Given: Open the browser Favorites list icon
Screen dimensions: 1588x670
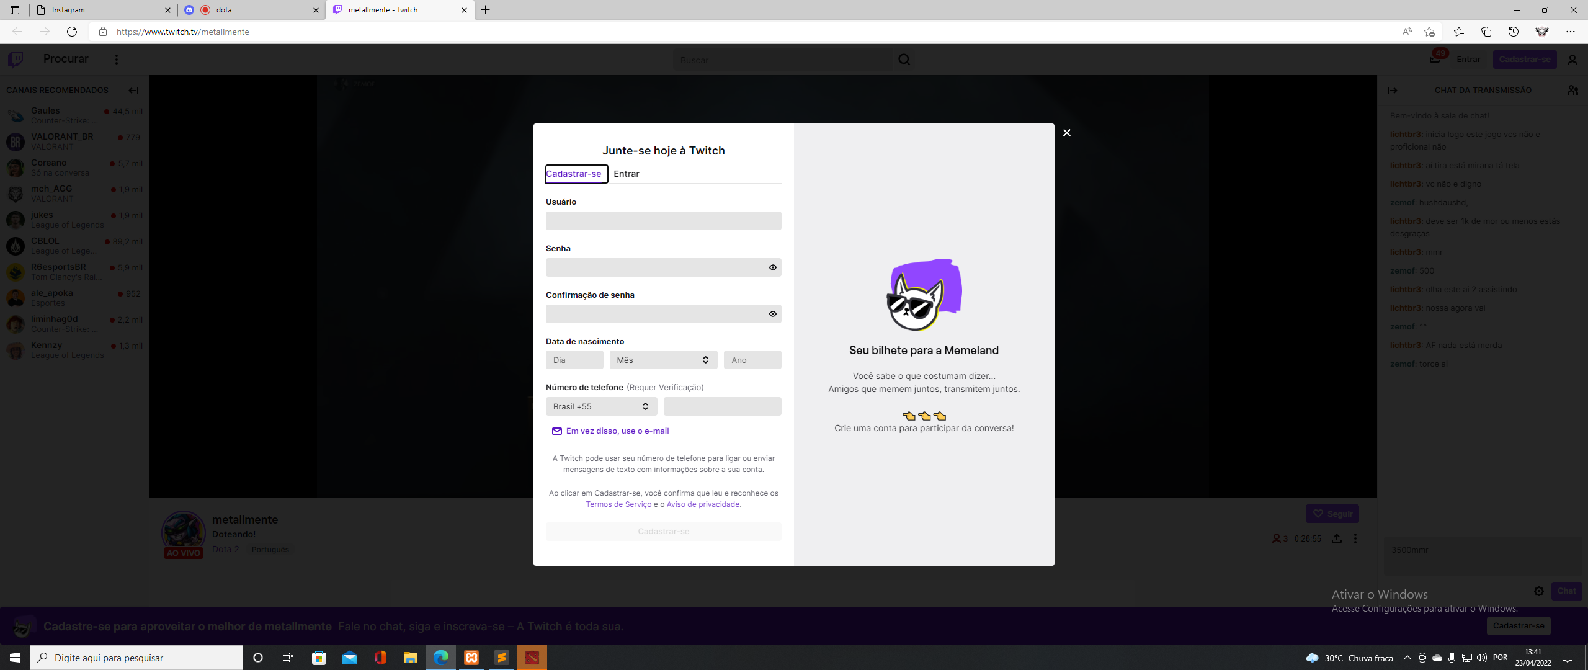Looking at the screenshot, I should [x=1459, y=32].
